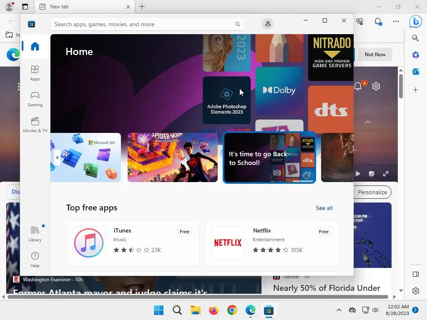Open Outlook in Edge sidebar
Image resolution: width=427 pixels, height=320 pixels.
point(415,72)
